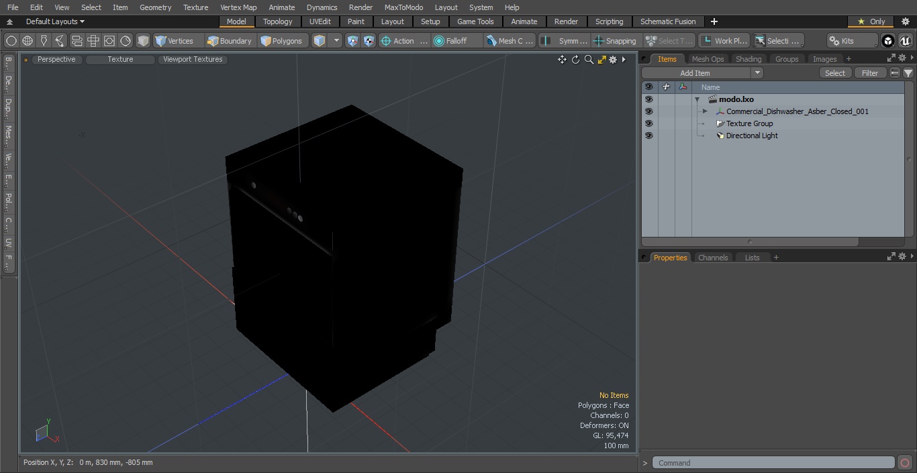Click the Filter button in Items panel

point(870,73)
